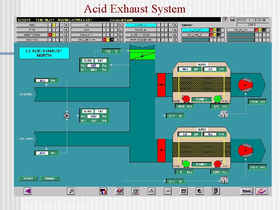Expand the dropdown arrow next to PWR SEQUENCE
Image resolution: width=280 pixels, height=210 pixels.
[x=175, y=40]
